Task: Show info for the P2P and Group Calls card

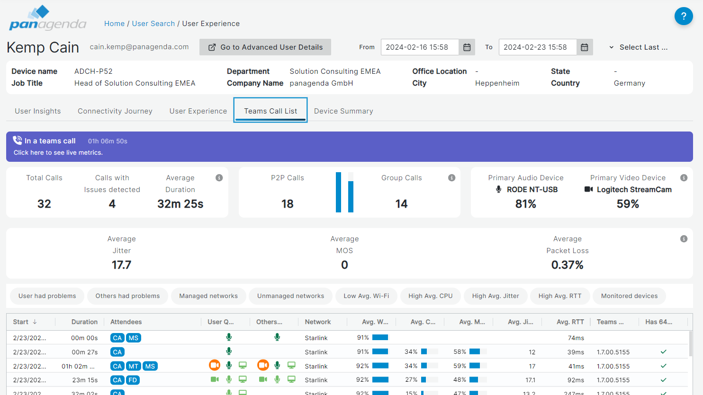Action: pos(452,178)
